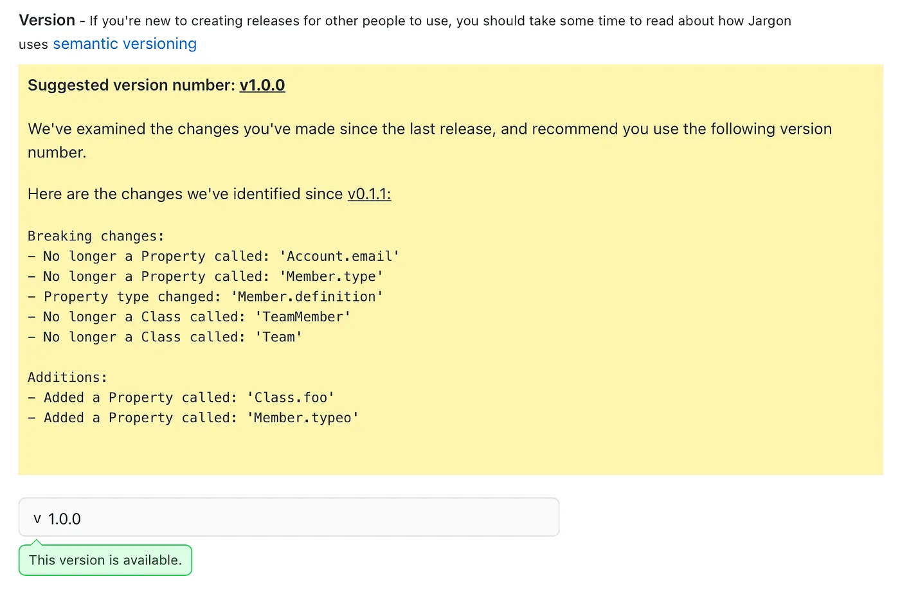Click the 'Additions:' section header
This screenshot has width=900, height=590.
pos(67,377)
